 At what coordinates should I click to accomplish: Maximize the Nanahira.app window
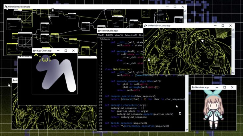pyautogui.click(x=224, y=87)
